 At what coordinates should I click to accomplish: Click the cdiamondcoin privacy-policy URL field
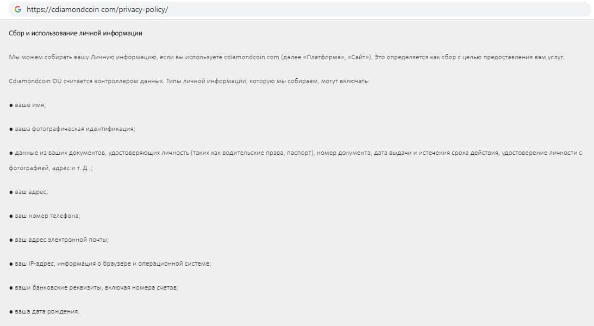pyautogui.click(x=98, y=10)
